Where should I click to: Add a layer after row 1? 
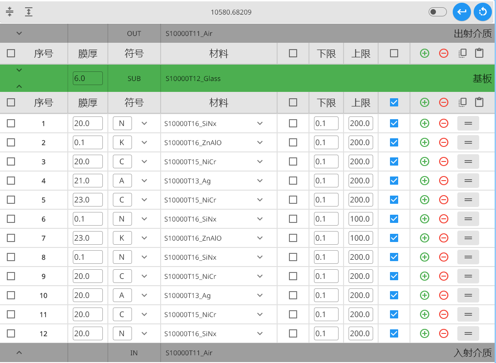(425, 123)
